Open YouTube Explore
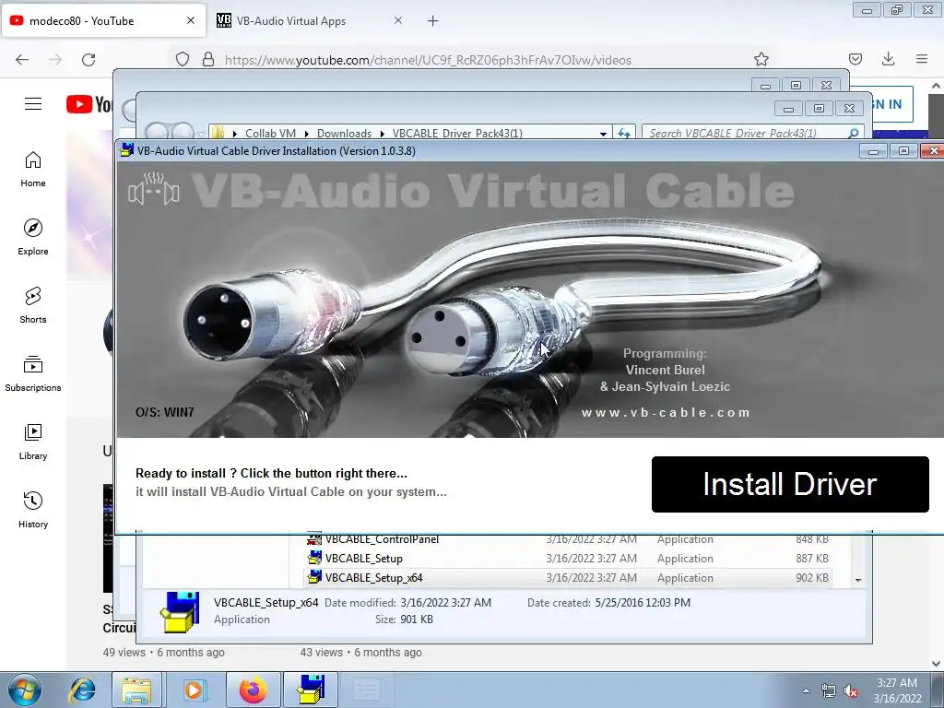944x708 pixels. (33, 237)
